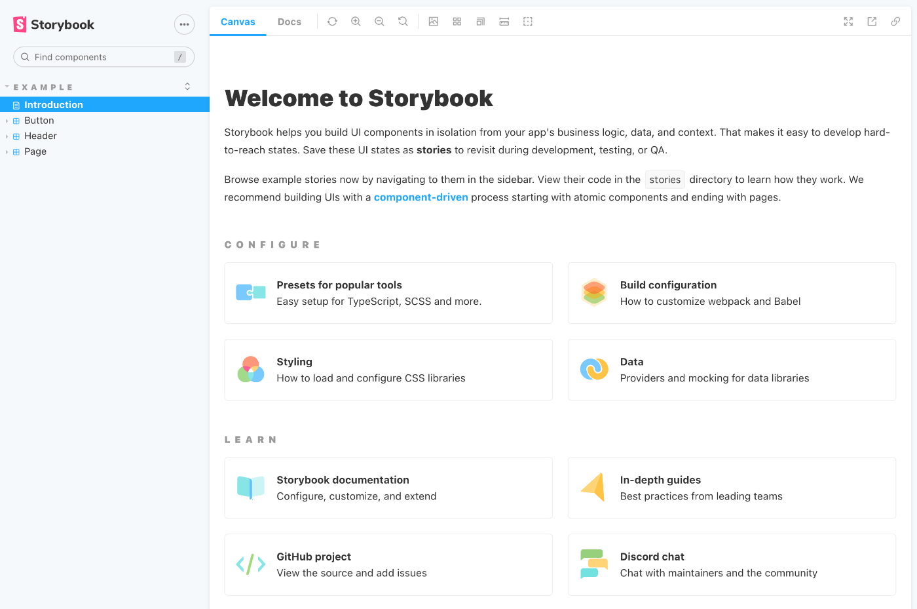Open the component-driven link
917x609 pixels.
click(421, 197)
